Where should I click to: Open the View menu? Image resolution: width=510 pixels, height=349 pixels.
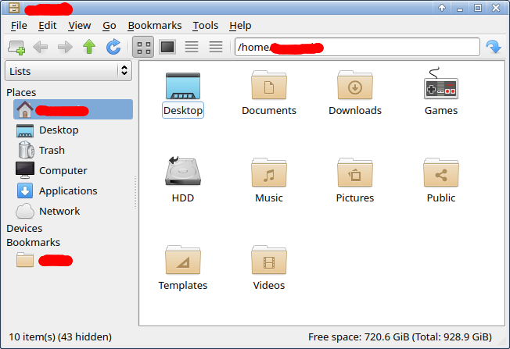79,26
